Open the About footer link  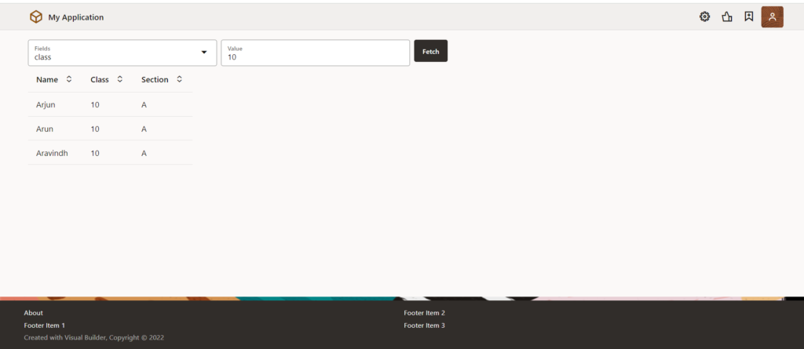coord(34,313)
